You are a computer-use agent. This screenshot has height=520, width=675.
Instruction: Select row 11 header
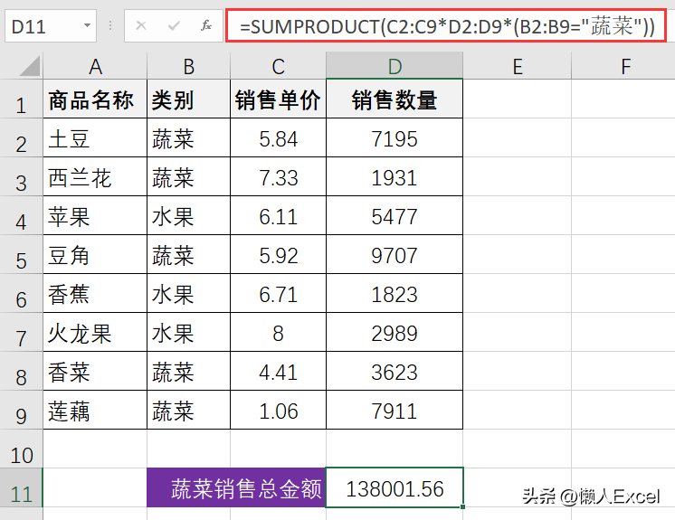21,488
